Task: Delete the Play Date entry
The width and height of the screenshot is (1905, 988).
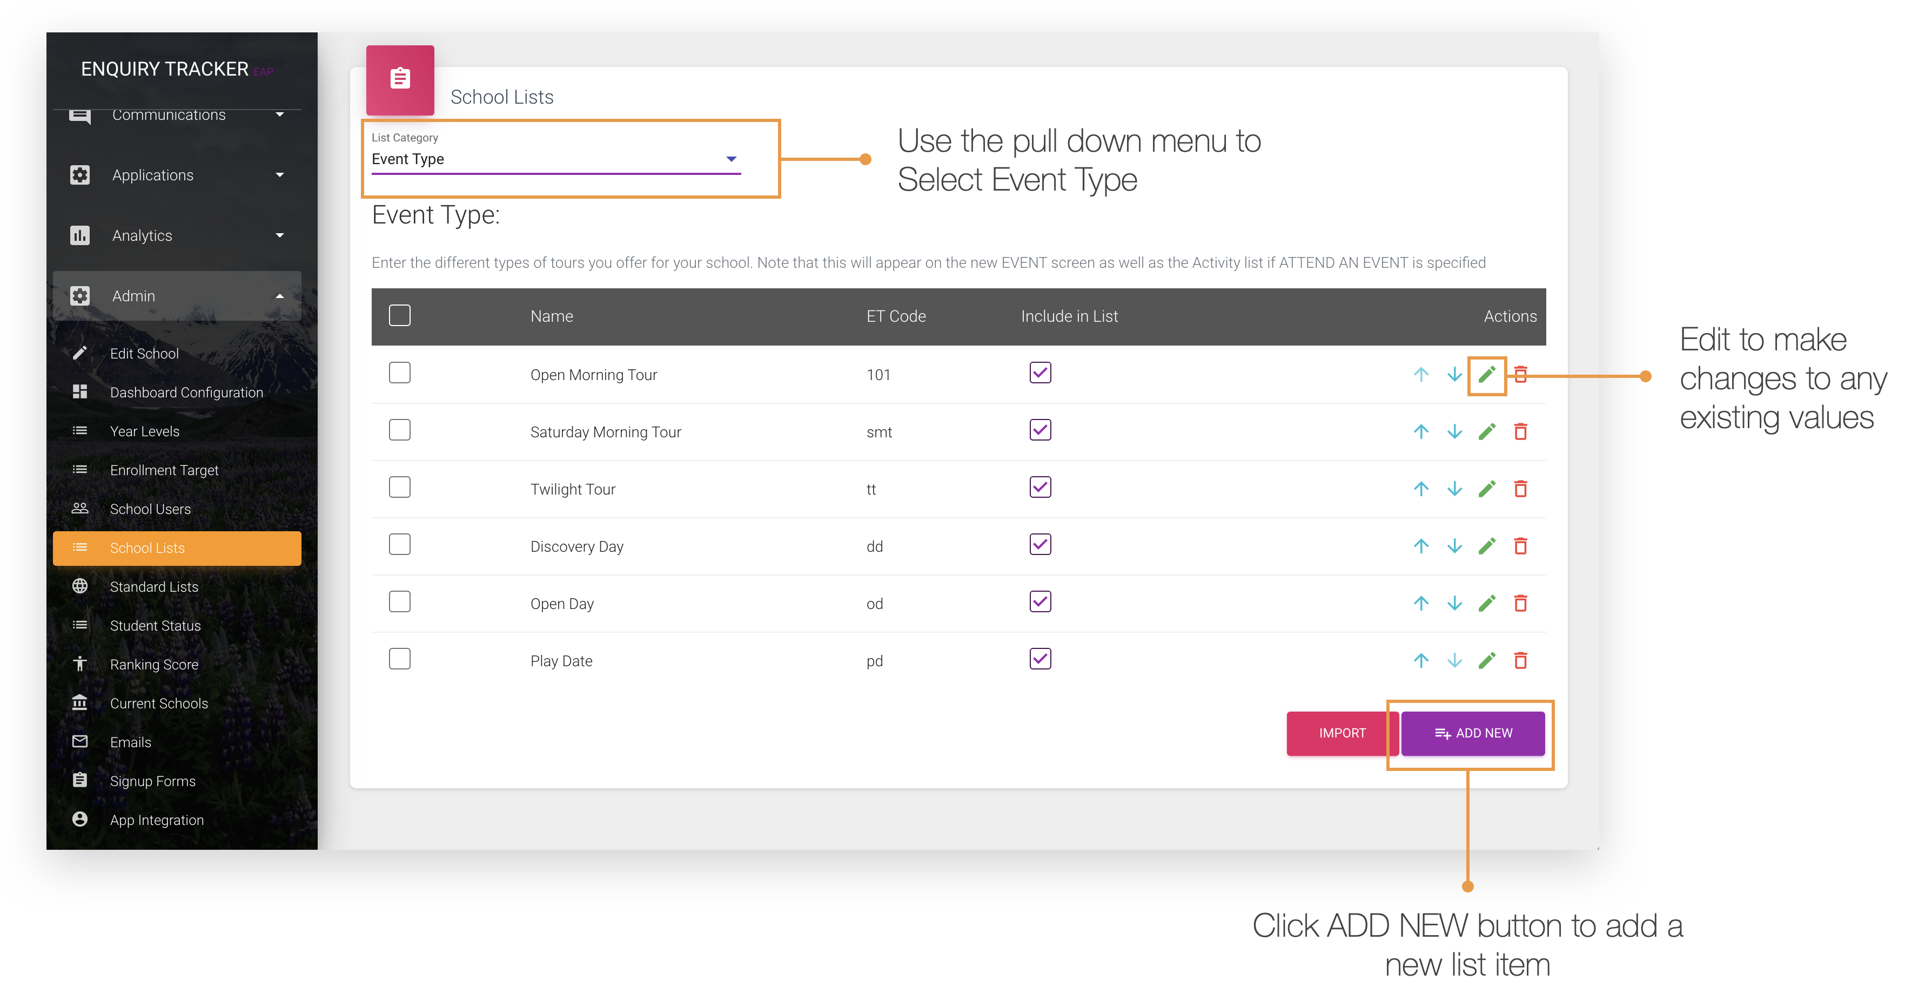Action: 1520,661
